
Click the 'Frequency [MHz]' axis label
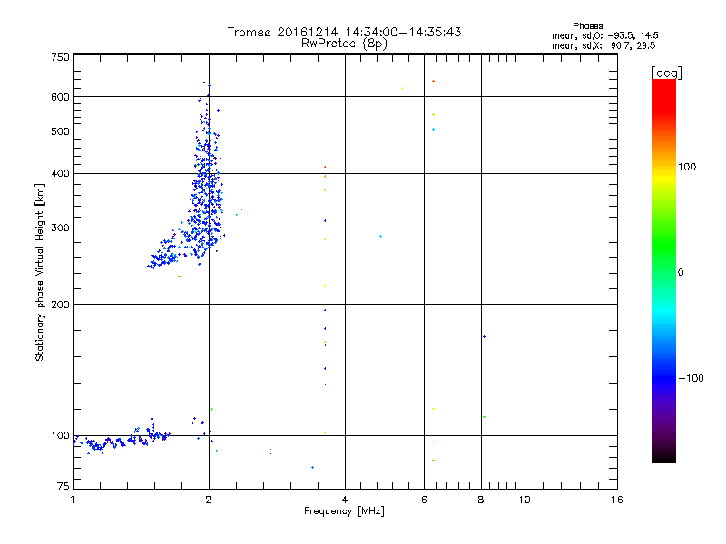point(344,511)
